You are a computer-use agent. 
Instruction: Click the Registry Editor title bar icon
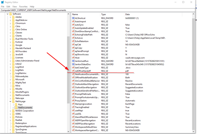click(x=3, y=2)
